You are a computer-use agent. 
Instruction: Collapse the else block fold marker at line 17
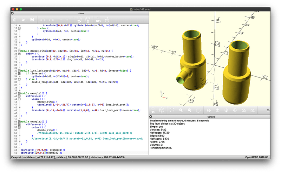19,28
